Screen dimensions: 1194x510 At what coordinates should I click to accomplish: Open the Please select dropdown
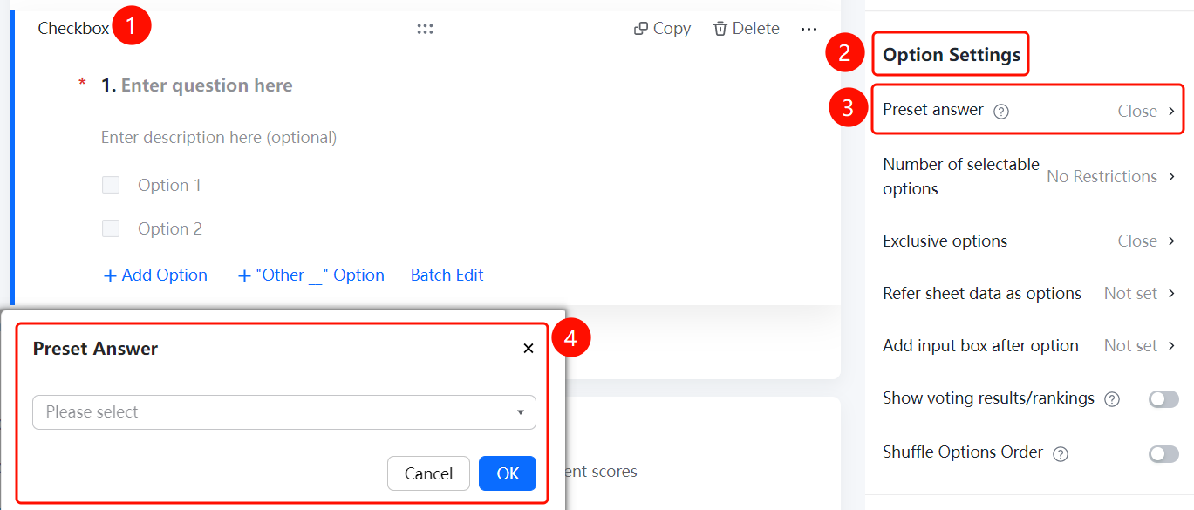click(x=284, y=412)
